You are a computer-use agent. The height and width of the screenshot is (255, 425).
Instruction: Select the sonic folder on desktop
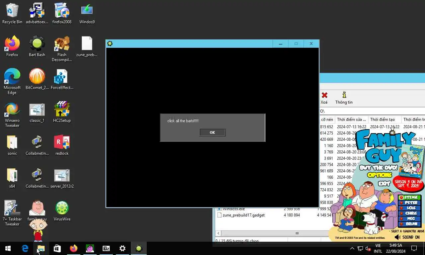click(x=12, y=145)
